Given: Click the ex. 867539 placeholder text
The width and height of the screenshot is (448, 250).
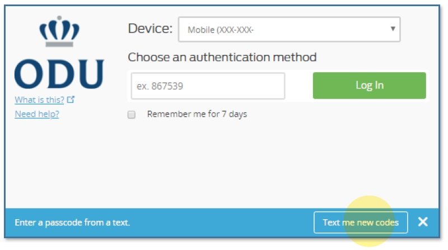Looking at the screenshot, I should 160,87.
